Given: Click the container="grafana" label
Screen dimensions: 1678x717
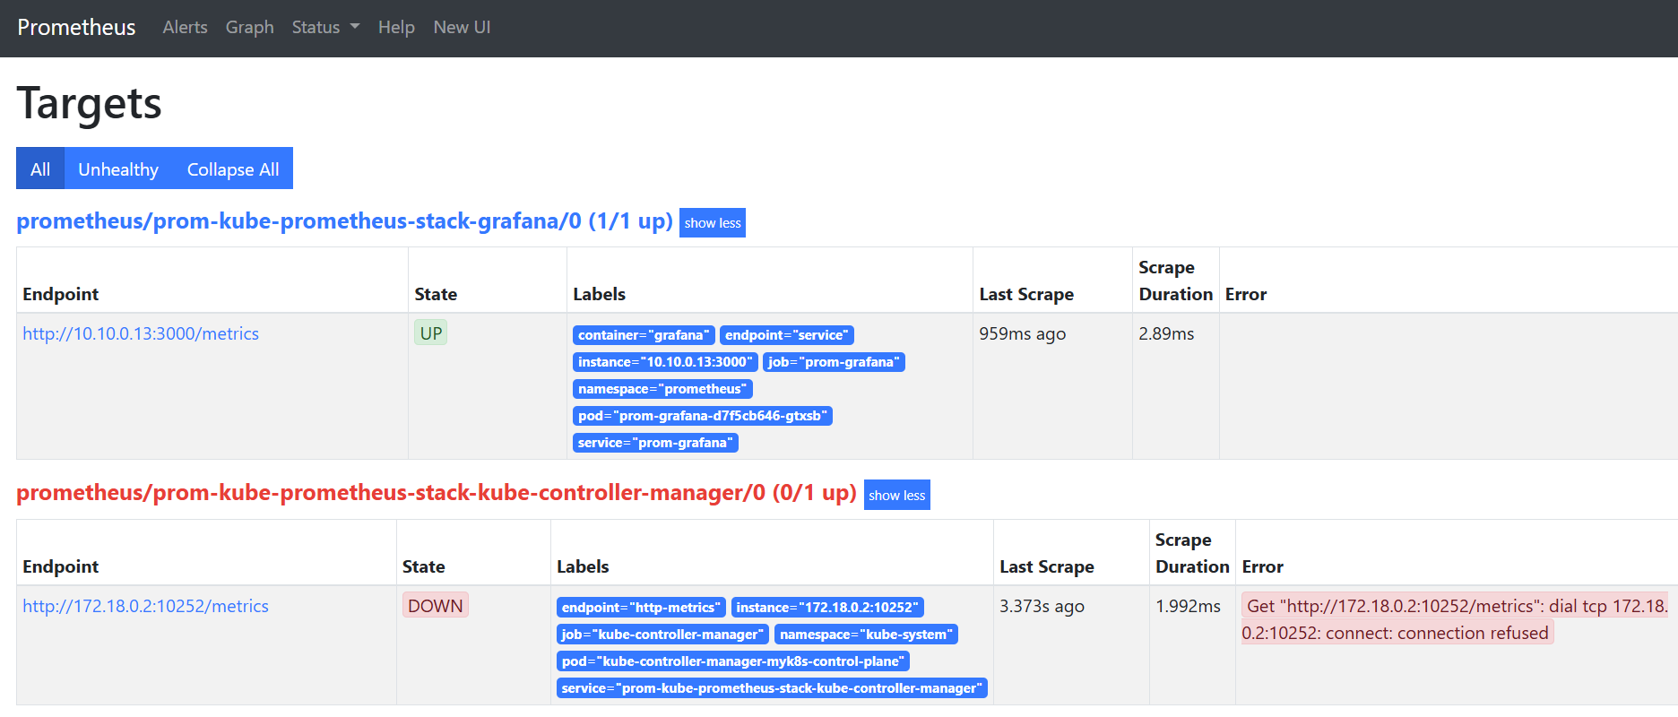Looking at the screenshot, I should (644, 335).
